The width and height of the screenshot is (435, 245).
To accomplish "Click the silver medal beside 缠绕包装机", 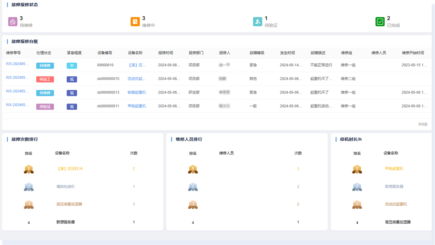I will (x=29, y=187).
